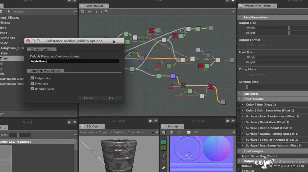Click the Ok button in publish dialog
308x172 pixels.
(111, 98)
